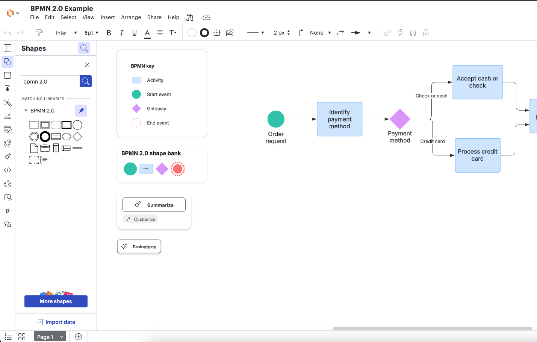Click the swap line direction arrows icon

[340, 33]
